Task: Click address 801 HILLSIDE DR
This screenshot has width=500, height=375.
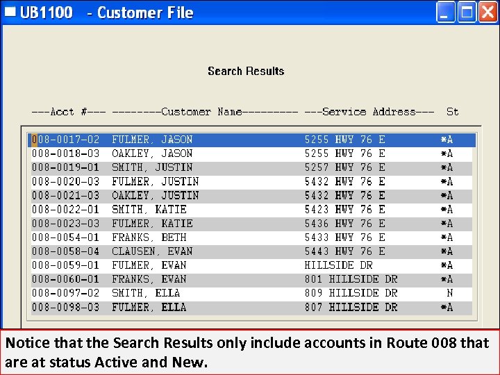Action: (x=351, y=279)
